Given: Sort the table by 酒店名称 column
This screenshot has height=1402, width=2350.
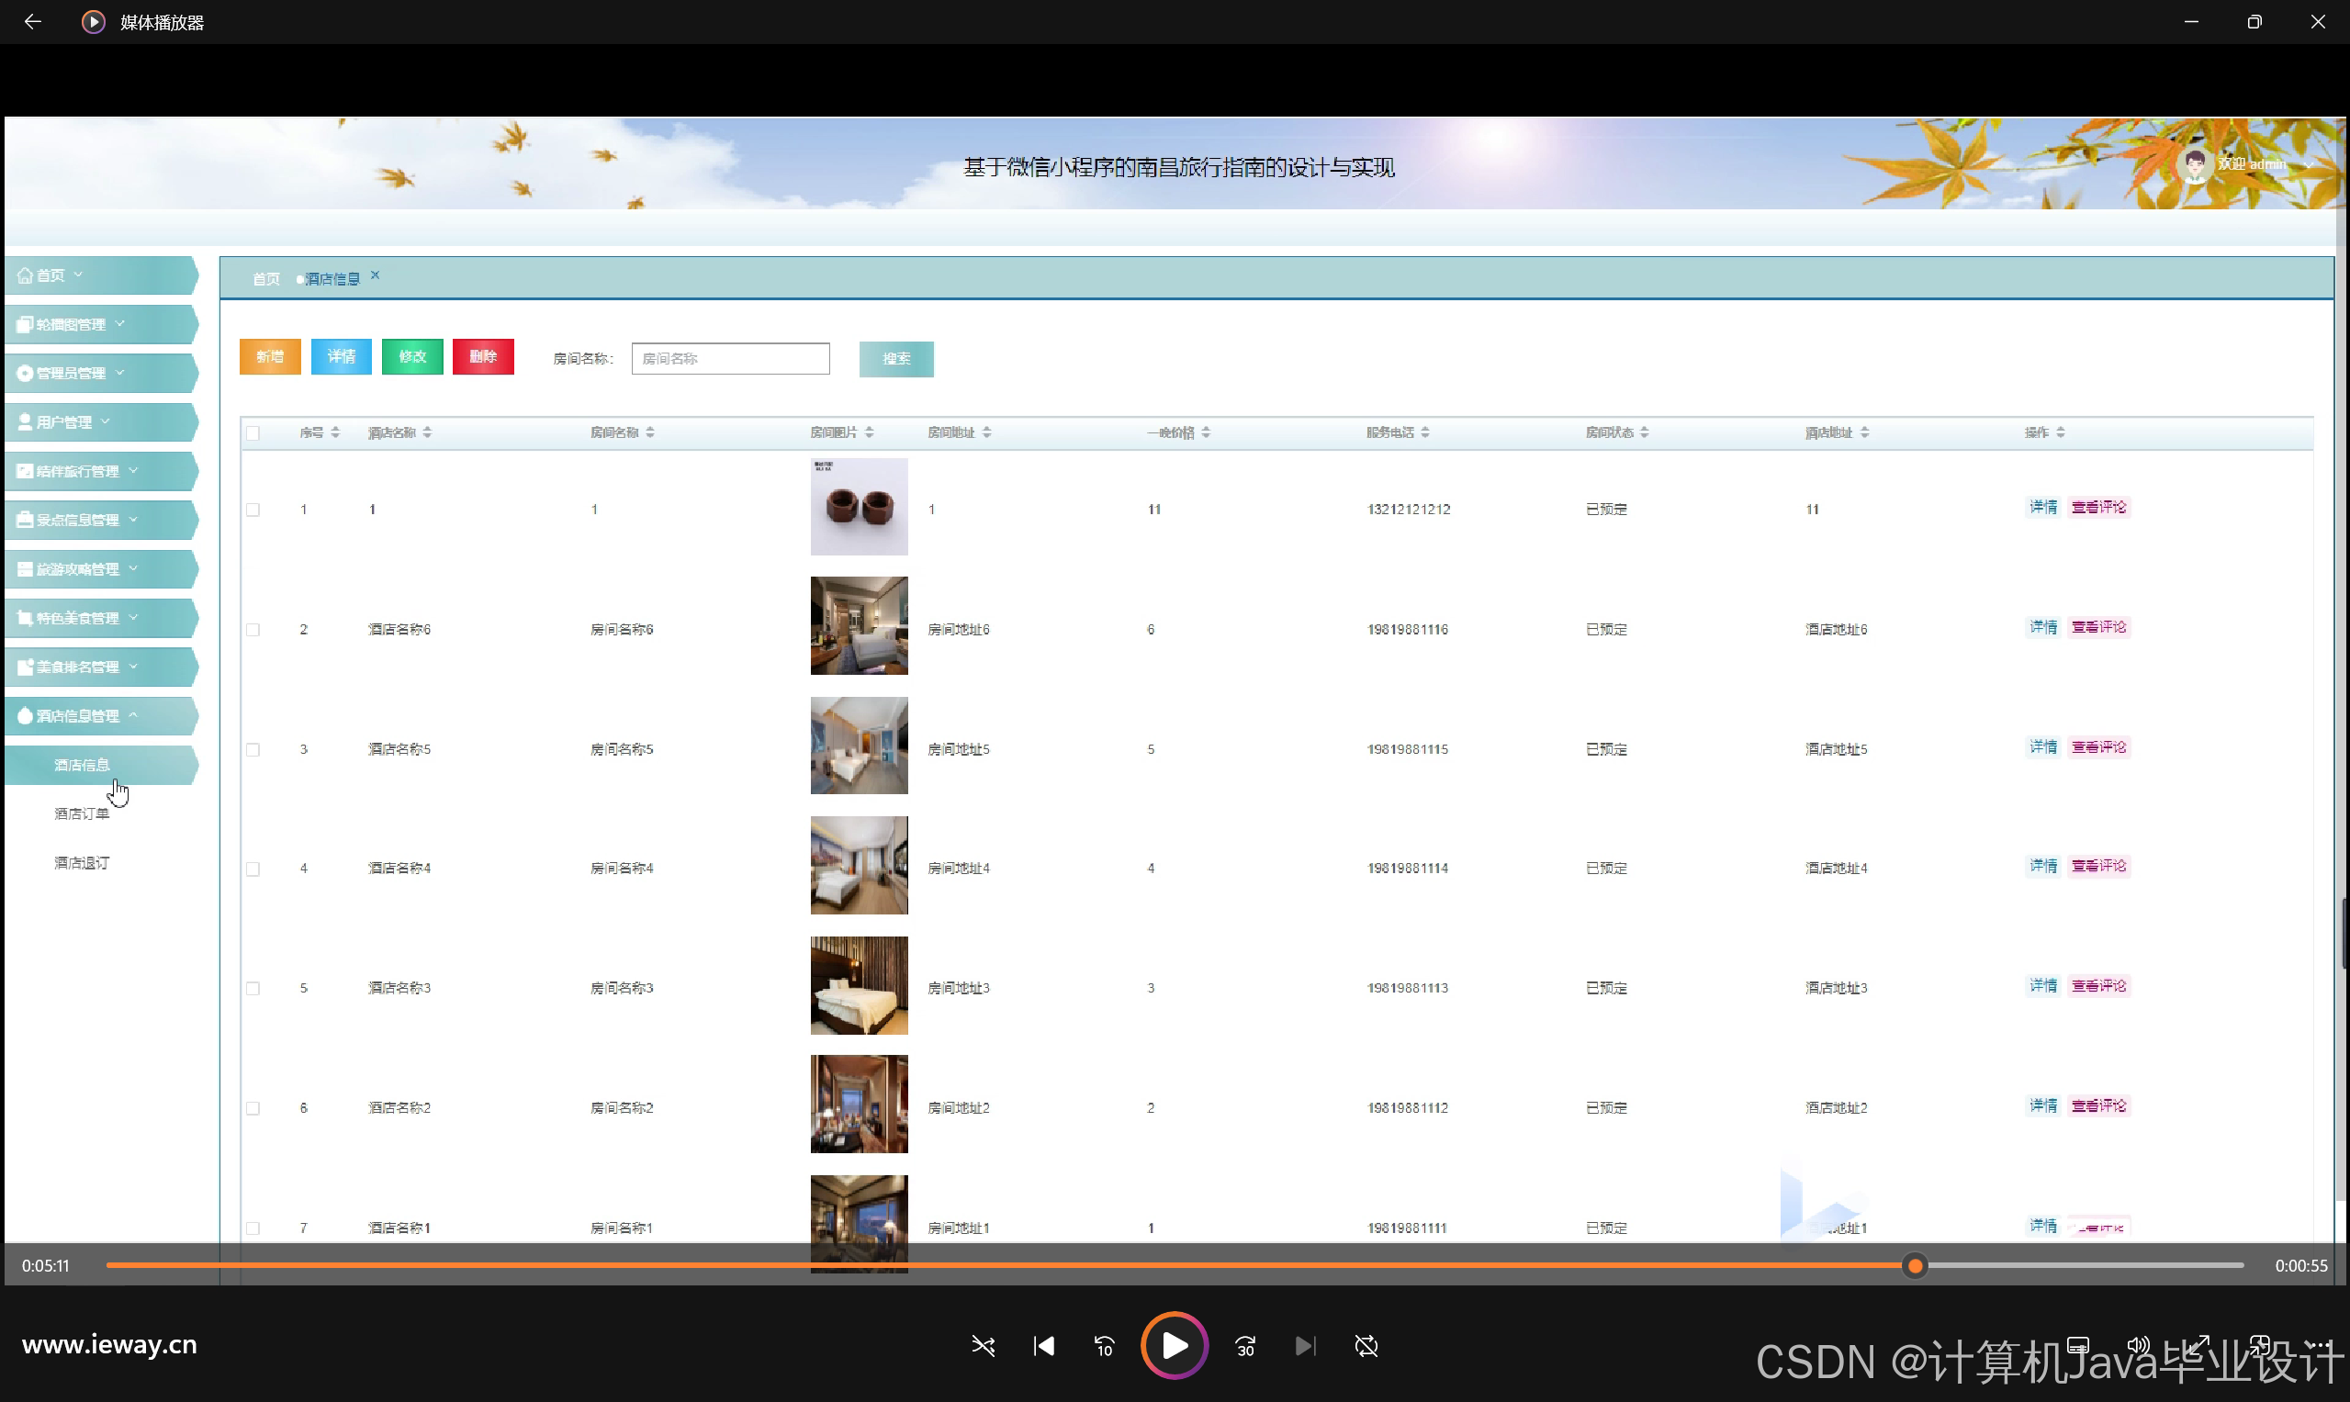Looking at the screenshot, I should pyautogui.click(x=427, y=432).
